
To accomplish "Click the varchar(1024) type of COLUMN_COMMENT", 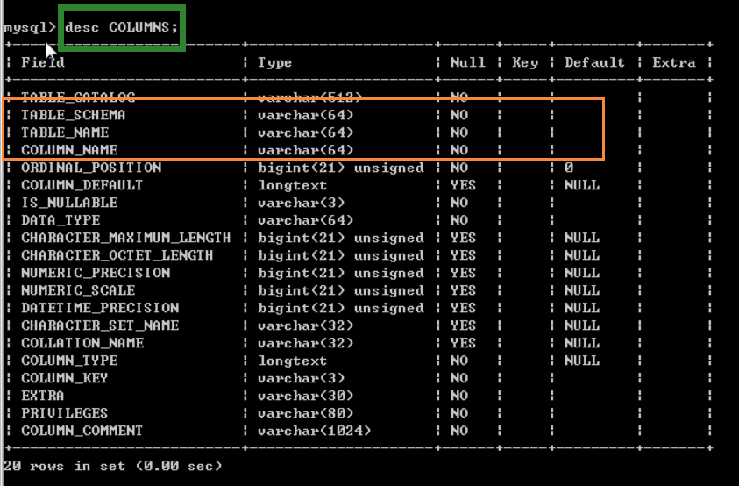I will pyautogui.click(x=315, y=431).
